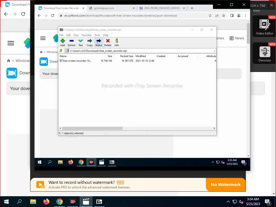Sort by the Size column header

pos(110,56)
